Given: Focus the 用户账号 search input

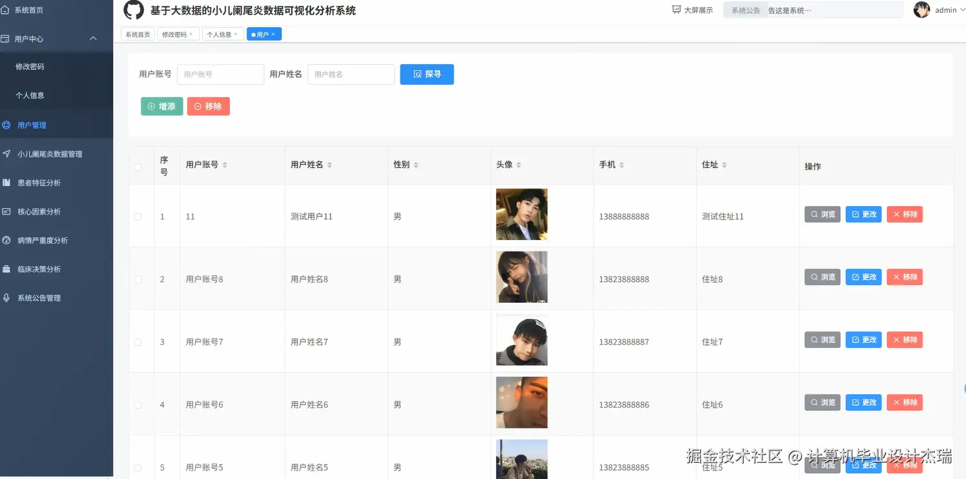Looking at the screenshot, I should tap(220, 74).
